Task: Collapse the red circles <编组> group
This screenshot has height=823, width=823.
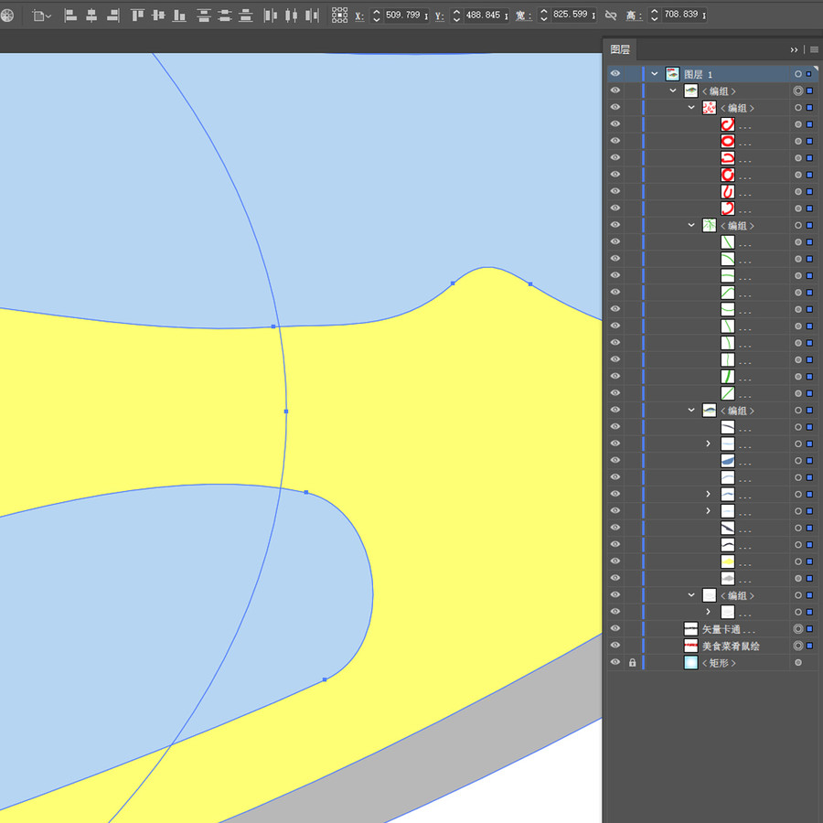Action: tap(691, 108)
